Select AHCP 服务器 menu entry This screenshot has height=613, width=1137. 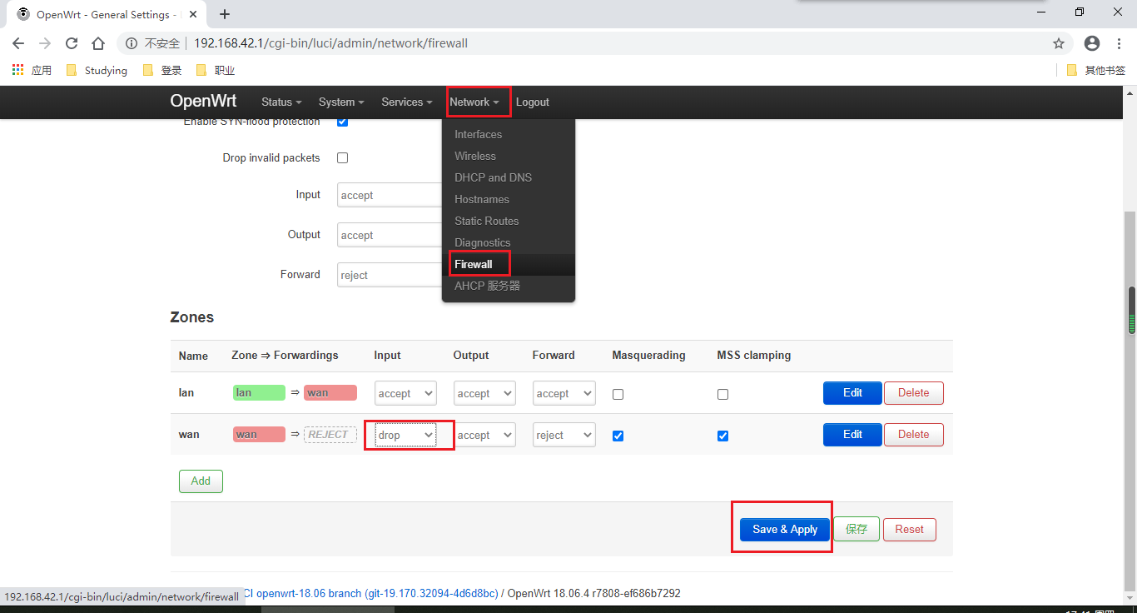tap(509, 286)
